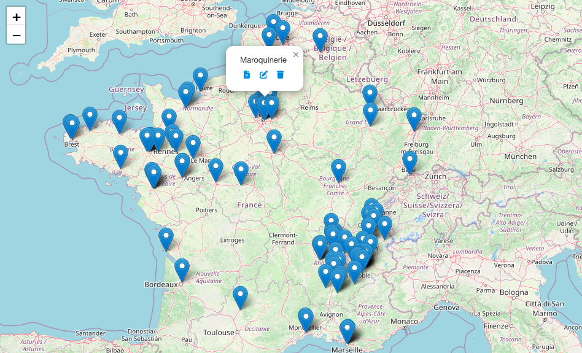Click the marker between Bordeaux and Toulouse
This screenshot has height=353, width=582.
pyautogui.click(x=240, y=297)
